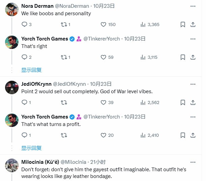
Task: Reply to JediOfKrynn's God of War tweet
Action: tap(24, 102)
